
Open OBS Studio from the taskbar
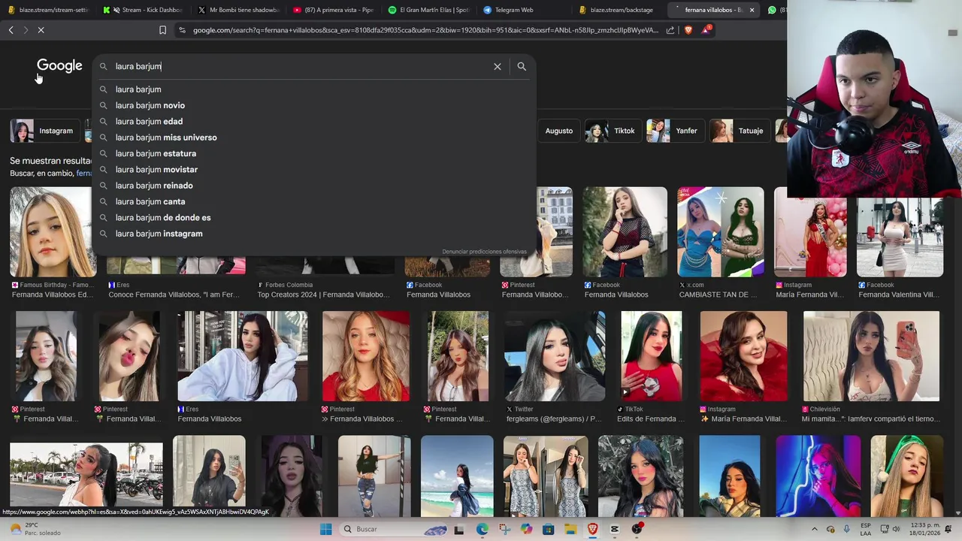tap(637, 529)
